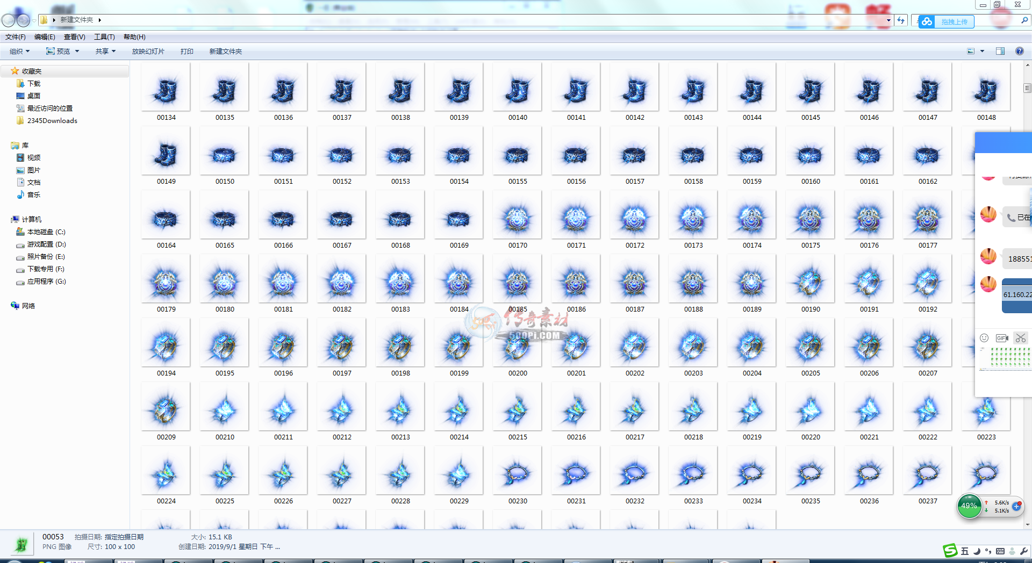Click the 新建文件夹 toolbar button
The height and width of the screenshot is (563, 1032).
[225, 52]
